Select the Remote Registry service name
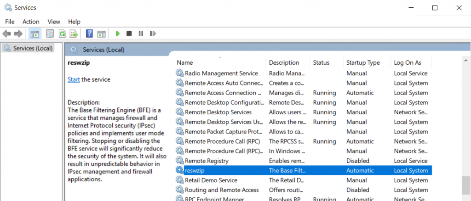Screen dimensions: 471x201 point(207,161)
